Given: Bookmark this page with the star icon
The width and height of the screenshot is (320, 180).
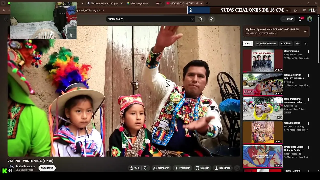Looking at the screenshot, I should point(287,10).
